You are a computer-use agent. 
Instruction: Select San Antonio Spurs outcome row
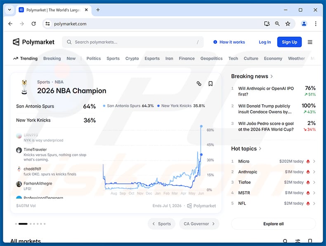point(56,106)
